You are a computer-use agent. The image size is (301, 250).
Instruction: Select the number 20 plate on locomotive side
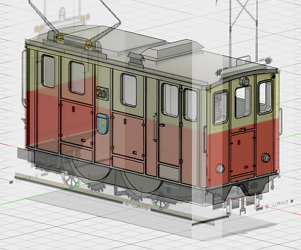(102, 94)
